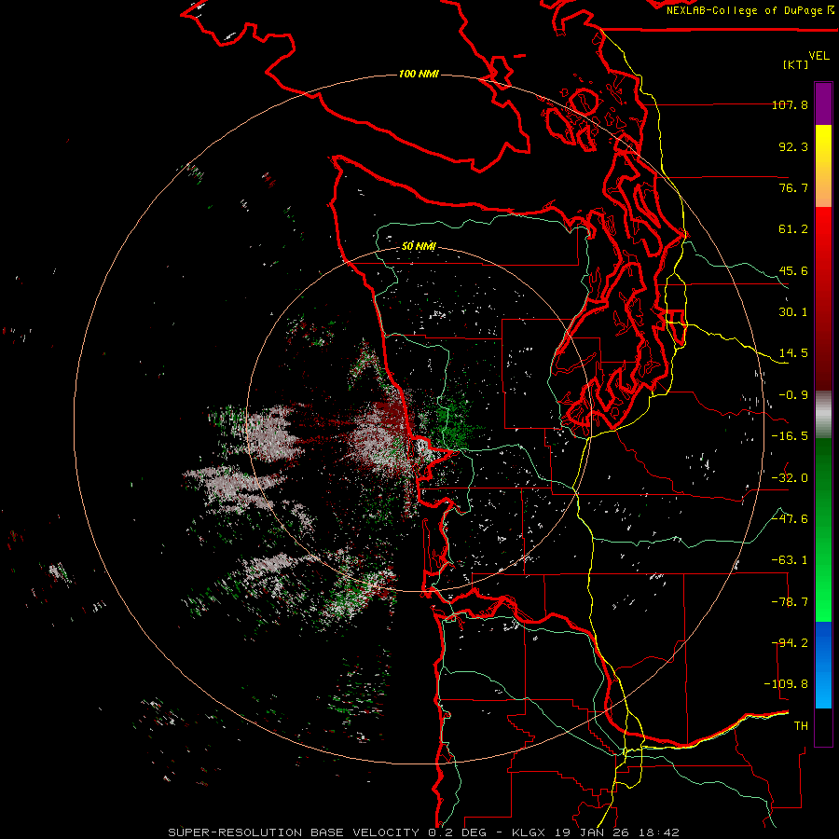The image size is (839, 839).
Task: Click the 107.8 velocity scale value
Action: point(790,104)
